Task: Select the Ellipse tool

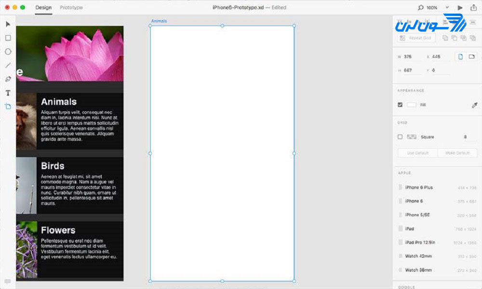Action: pos(7,52)
